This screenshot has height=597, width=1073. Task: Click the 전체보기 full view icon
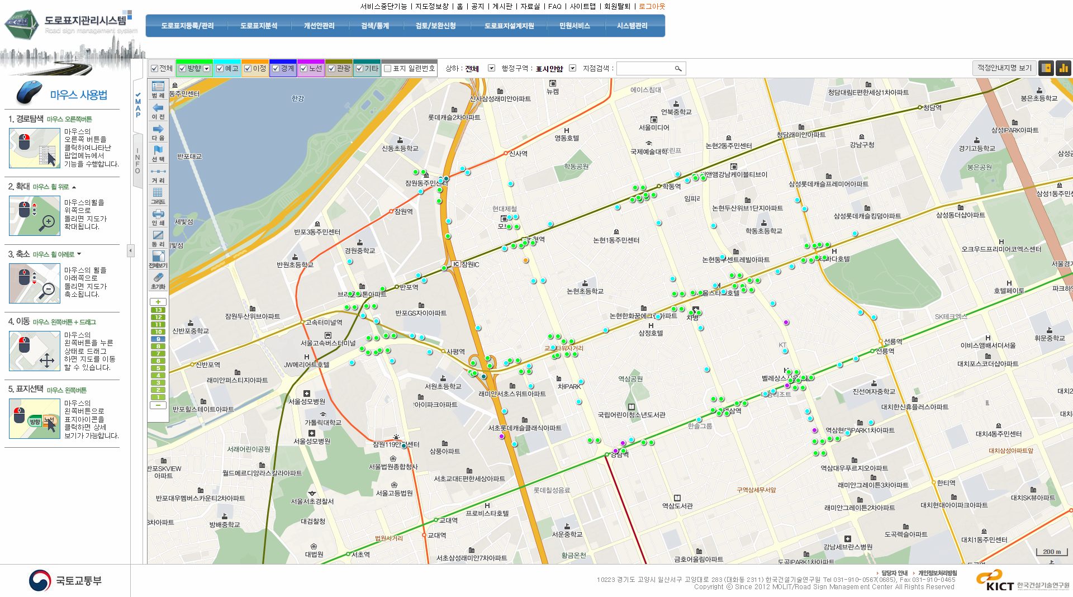tap(158, 259)
